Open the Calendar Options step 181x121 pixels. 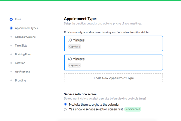25,37
